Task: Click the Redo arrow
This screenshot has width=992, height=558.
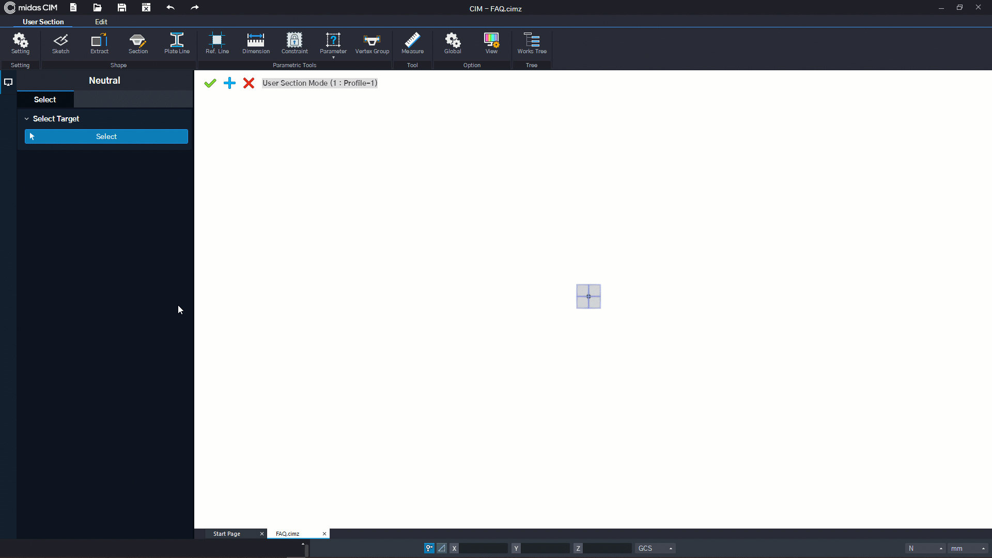Action: click(195, 8)
